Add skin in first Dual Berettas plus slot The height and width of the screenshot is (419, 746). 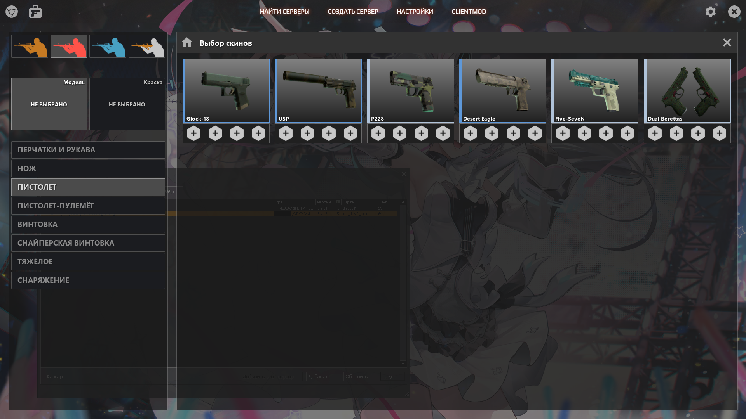coord(655,133)
